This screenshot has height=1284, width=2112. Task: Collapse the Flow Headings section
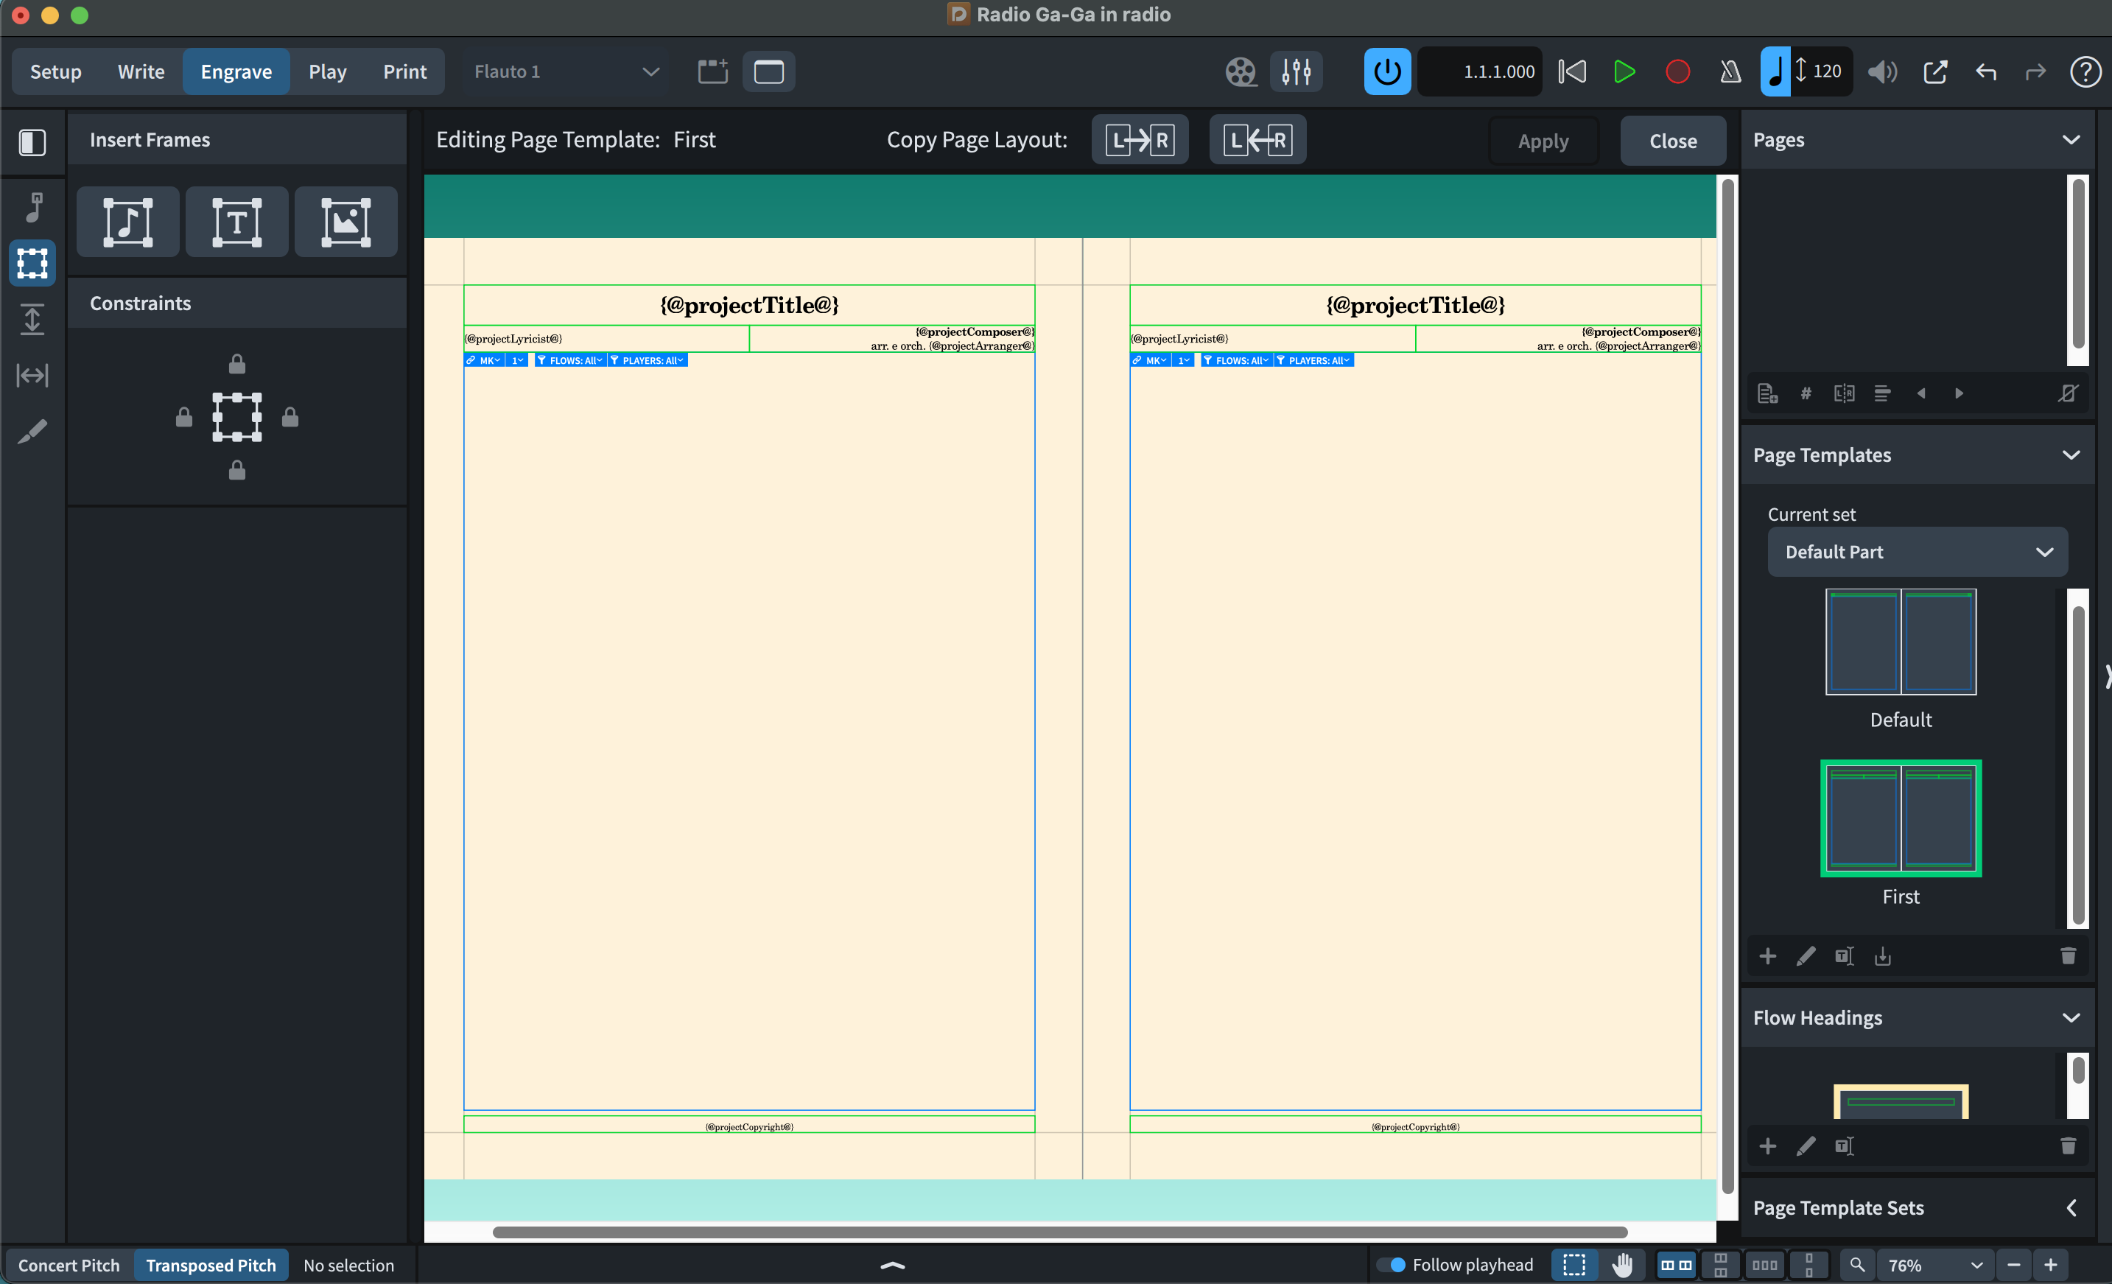point(2070,1018)
